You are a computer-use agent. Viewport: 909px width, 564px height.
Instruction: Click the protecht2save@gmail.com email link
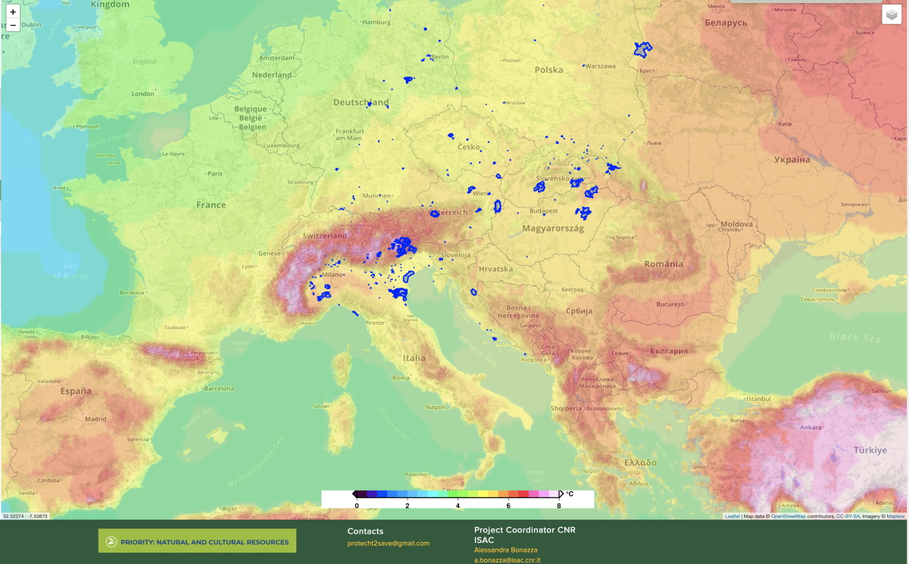pyautogui.click(x=388, y=543)
